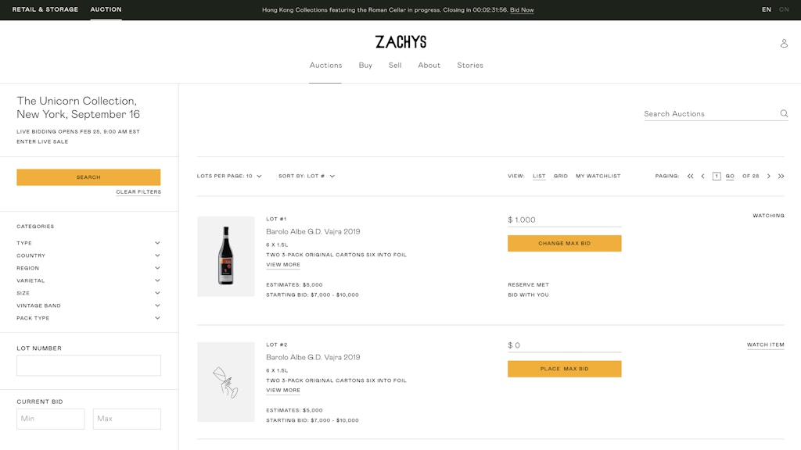This screenshot has height=450, width=801.
Task: Go to next page arrow
Action: click(768, 176)
